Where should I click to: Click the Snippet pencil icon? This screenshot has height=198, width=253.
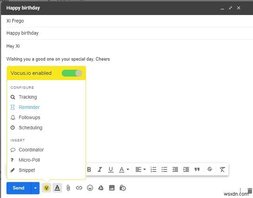13,170
